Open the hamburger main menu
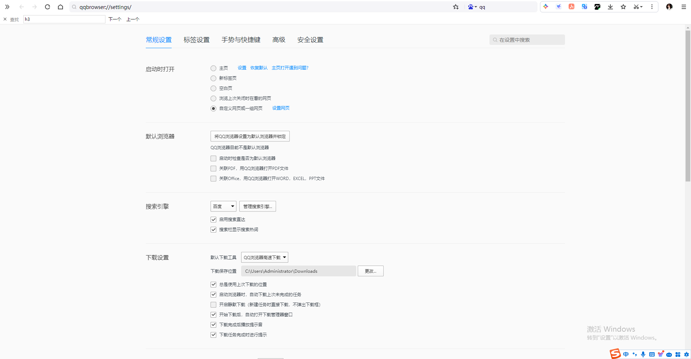 [684, 6]
